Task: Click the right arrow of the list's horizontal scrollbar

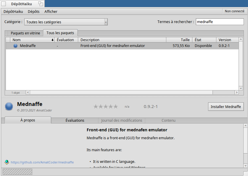Action: (x=237, y=92)
